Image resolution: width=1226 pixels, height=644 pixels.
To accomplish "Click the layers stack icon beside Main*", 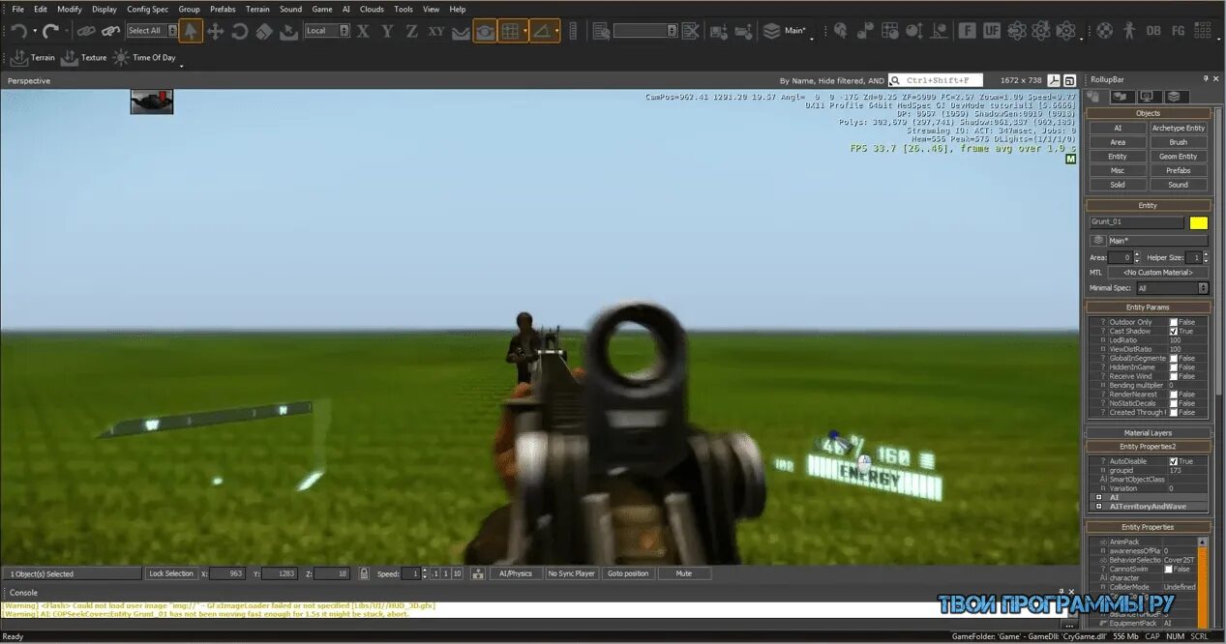I will click(771, 31).
